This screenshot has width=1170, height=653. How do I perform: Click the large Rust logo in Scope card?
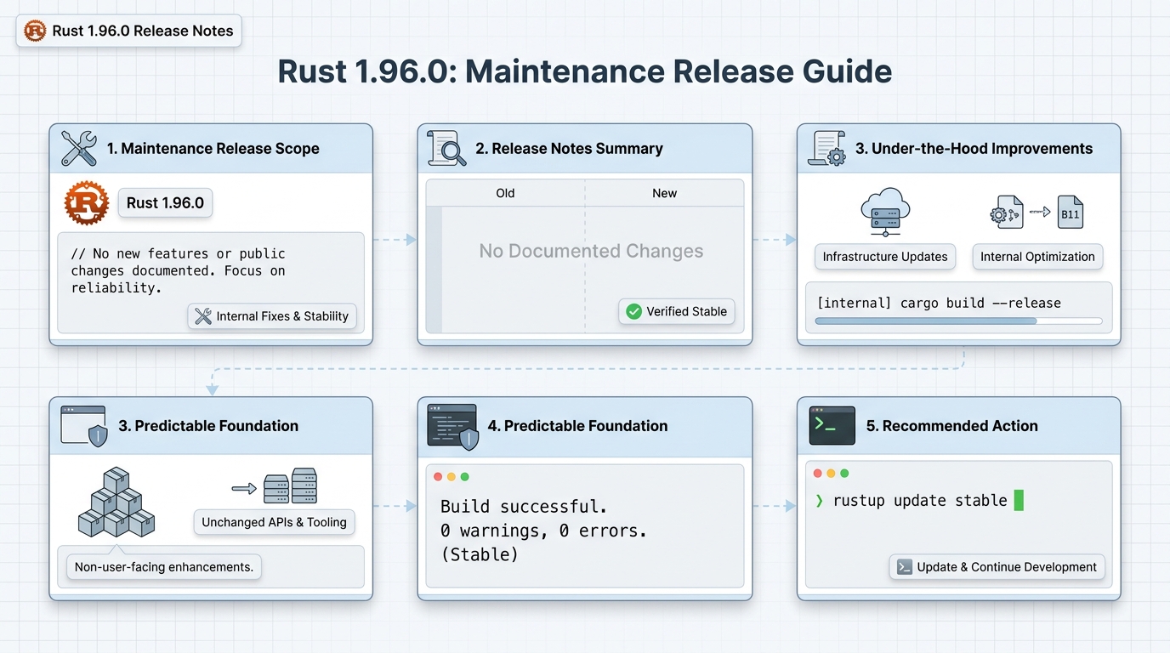87,202
